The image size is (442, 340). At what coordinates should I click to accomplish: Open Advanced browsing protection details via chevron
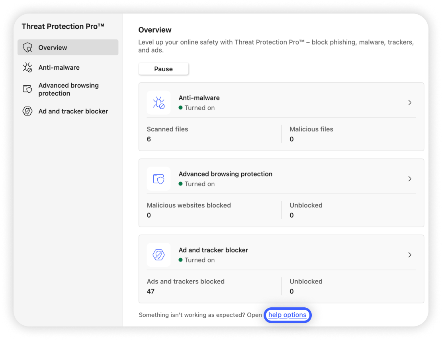click(410, 179)
